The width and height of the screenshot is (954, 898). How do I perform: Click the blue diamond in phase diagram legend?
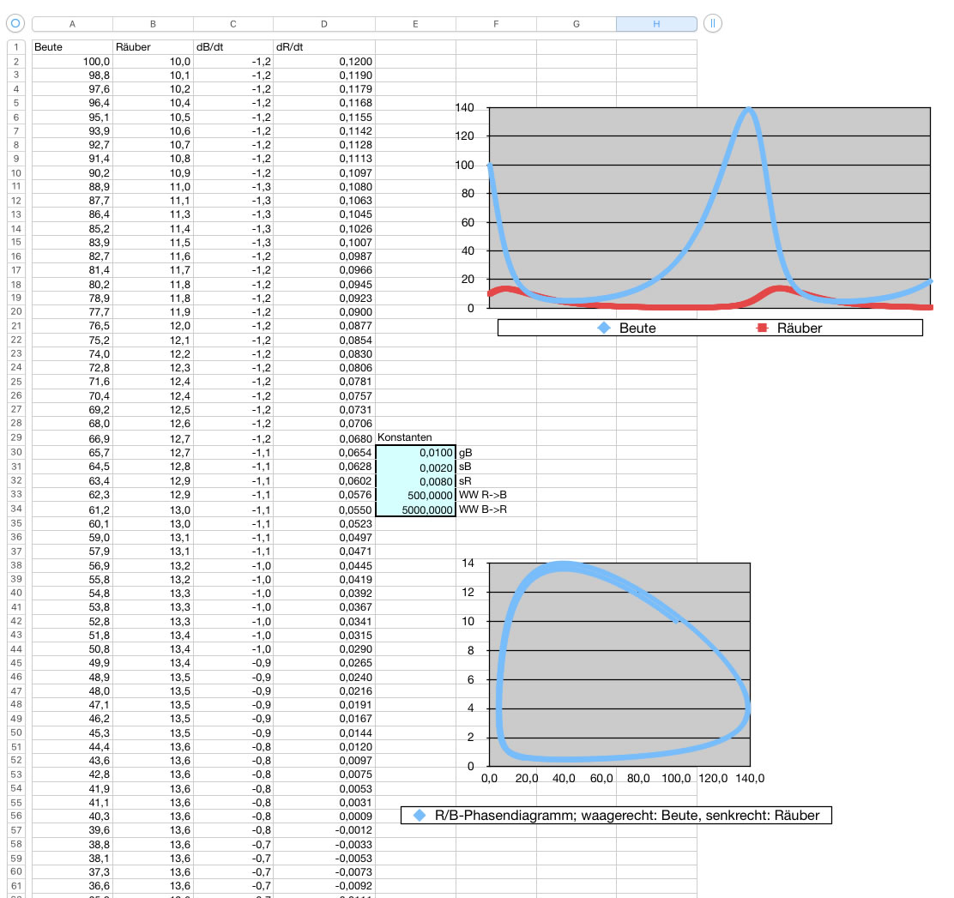coord(420,816)
